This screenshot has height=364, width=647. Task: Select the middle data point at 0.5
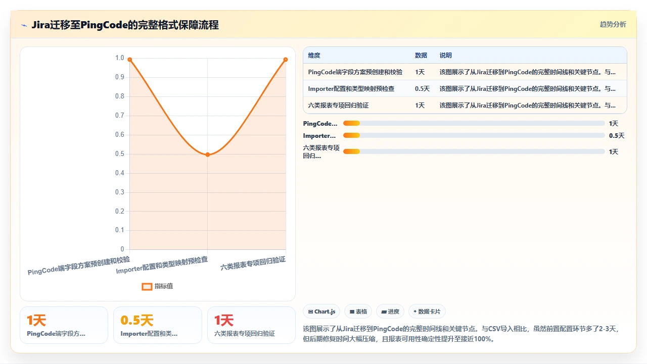[208, 154]
